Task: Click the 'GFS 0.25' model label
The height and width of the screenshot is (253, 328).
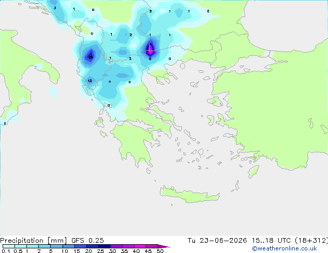Action: click(87, 241)
